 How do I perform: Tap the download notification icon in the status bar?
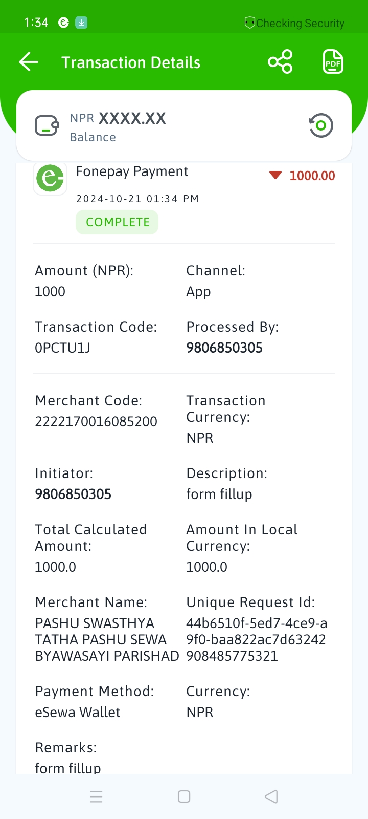pyautogui.click(x=81, y=23)
